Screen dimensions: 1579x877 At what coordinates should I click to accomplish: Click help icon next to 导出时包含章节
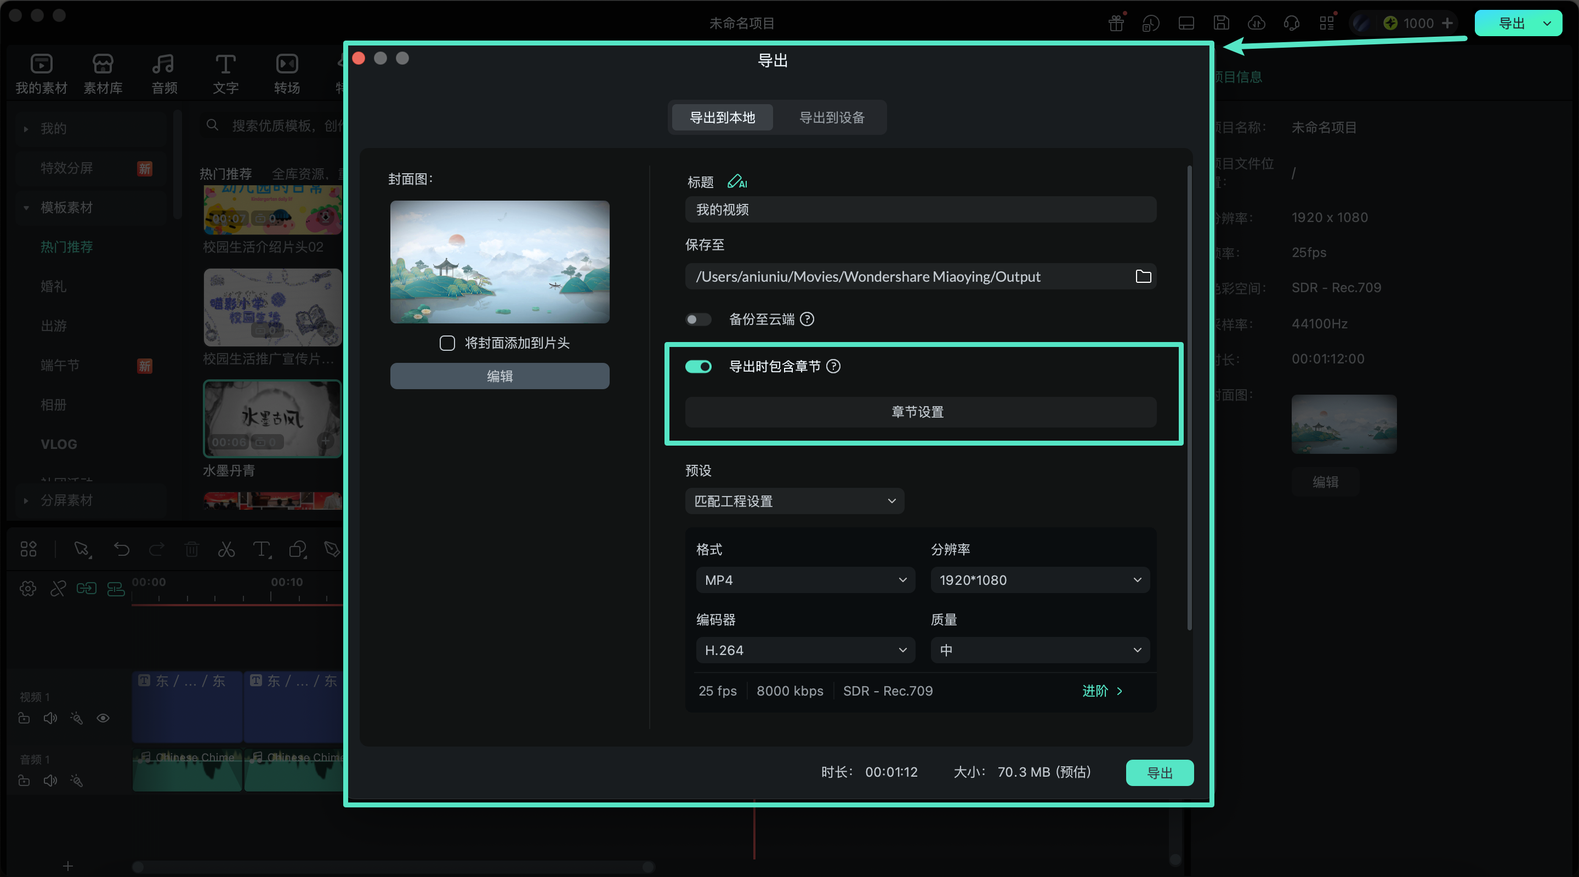tap(833, 367)
